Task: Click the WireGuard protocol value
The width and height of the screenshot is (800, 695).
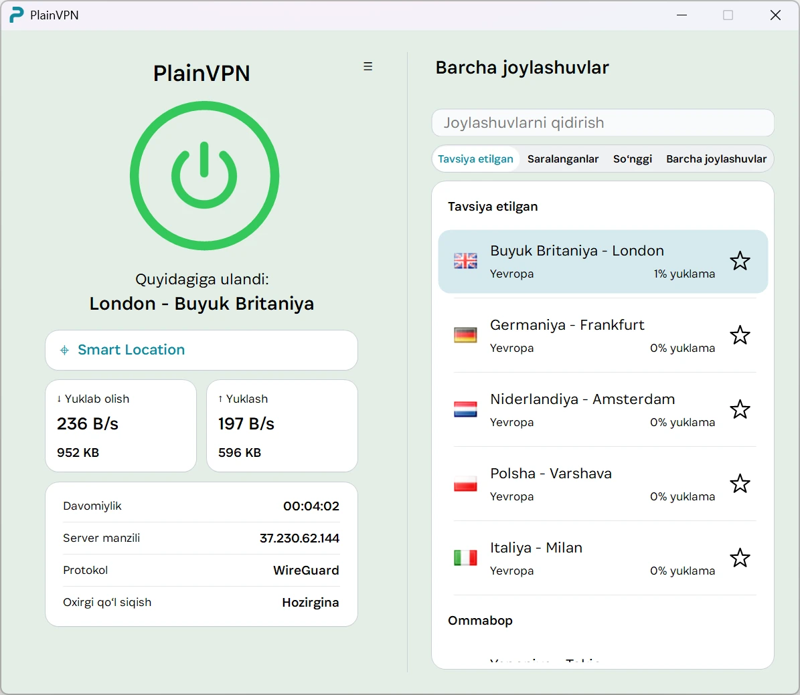Action: (x=306, y=571)
